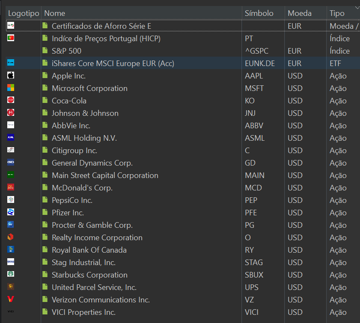The height and width of the screenshot is (323, 360).
Task: Select iShares Core MSCI Europe EUR (Acc) name
Action: tap(113, 63)
